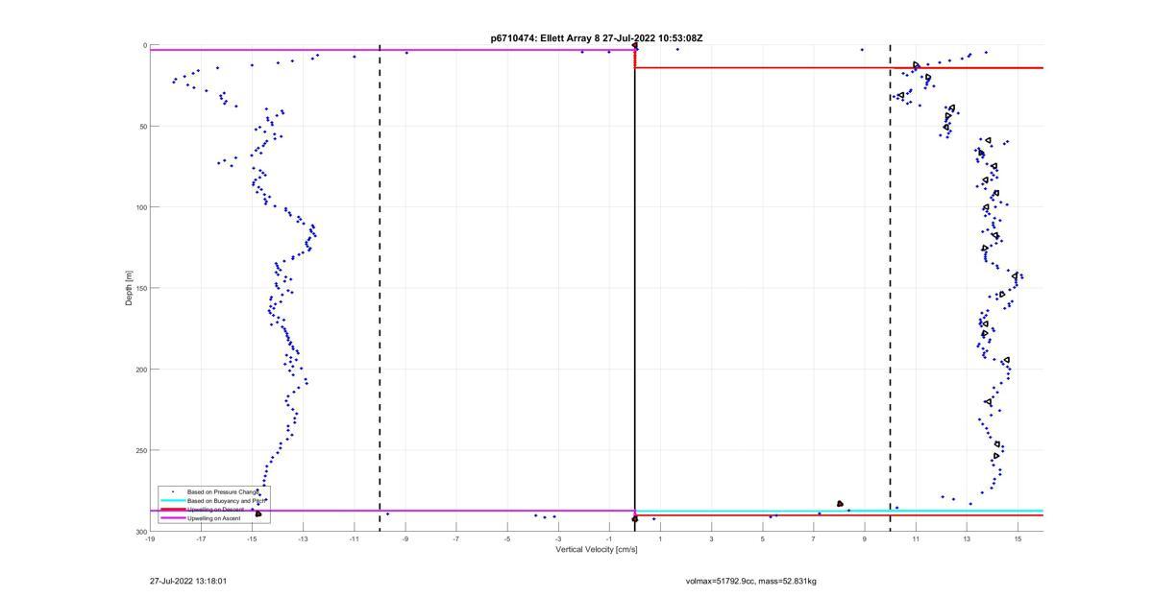Click the x-axis tick label '5'
Screen dimensions: 1153x597
[762, 538]
